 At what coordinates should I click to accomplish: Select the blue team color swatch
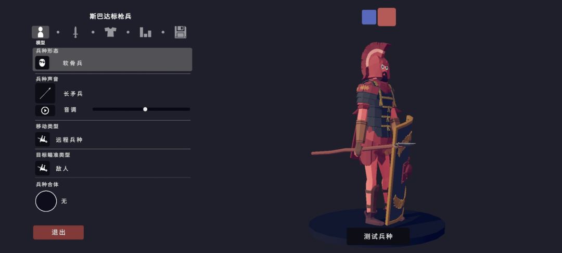(x=369, y=17)
